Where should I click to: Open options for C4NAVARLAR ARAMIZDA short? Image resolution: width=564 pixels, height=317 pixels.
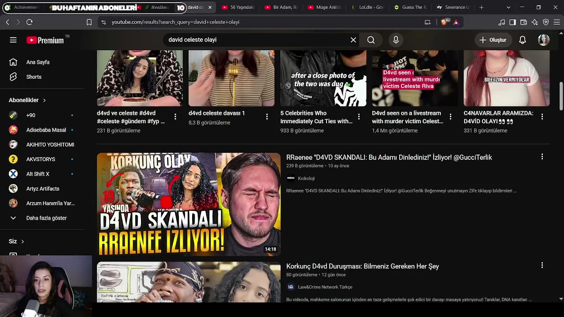[x=542, y=117]
